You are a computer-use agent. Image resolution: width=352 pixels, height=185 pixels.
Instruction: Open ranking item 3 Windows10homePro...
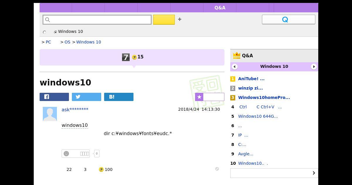point(264,97)
